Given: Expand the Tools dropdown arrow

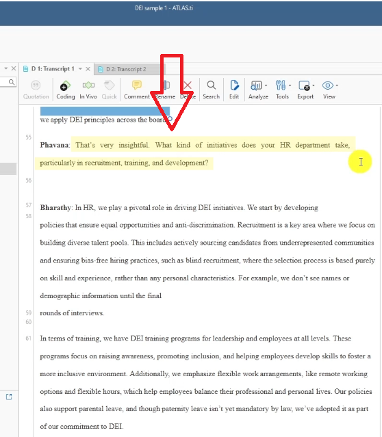Looking at the screenshot, I should 290,85.
